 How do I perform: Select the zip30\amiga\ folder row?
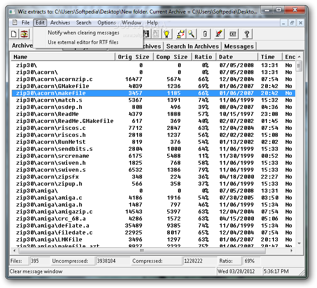click(x=153, y=191)
